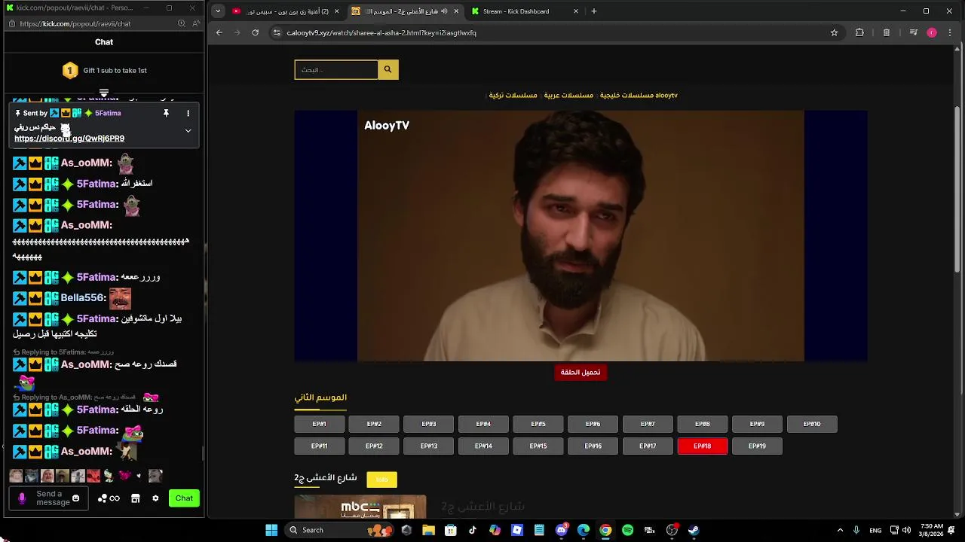Open Spotify from the taskbar
Screen dimensions: 965x542
[x=627, y=530]
